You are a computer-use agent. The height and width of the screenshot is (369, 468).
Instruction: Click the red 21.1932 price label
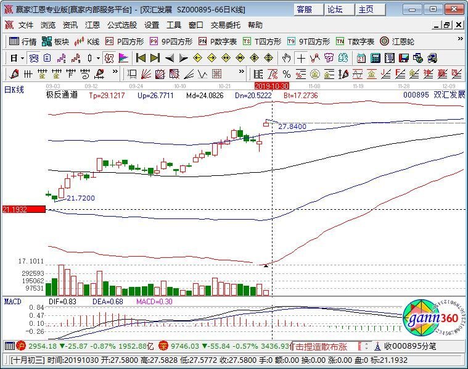(24, 209)
